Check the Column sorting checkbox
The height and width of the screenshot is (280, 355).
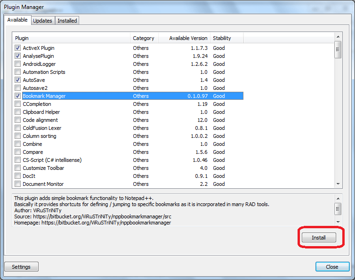coord(18,136)
